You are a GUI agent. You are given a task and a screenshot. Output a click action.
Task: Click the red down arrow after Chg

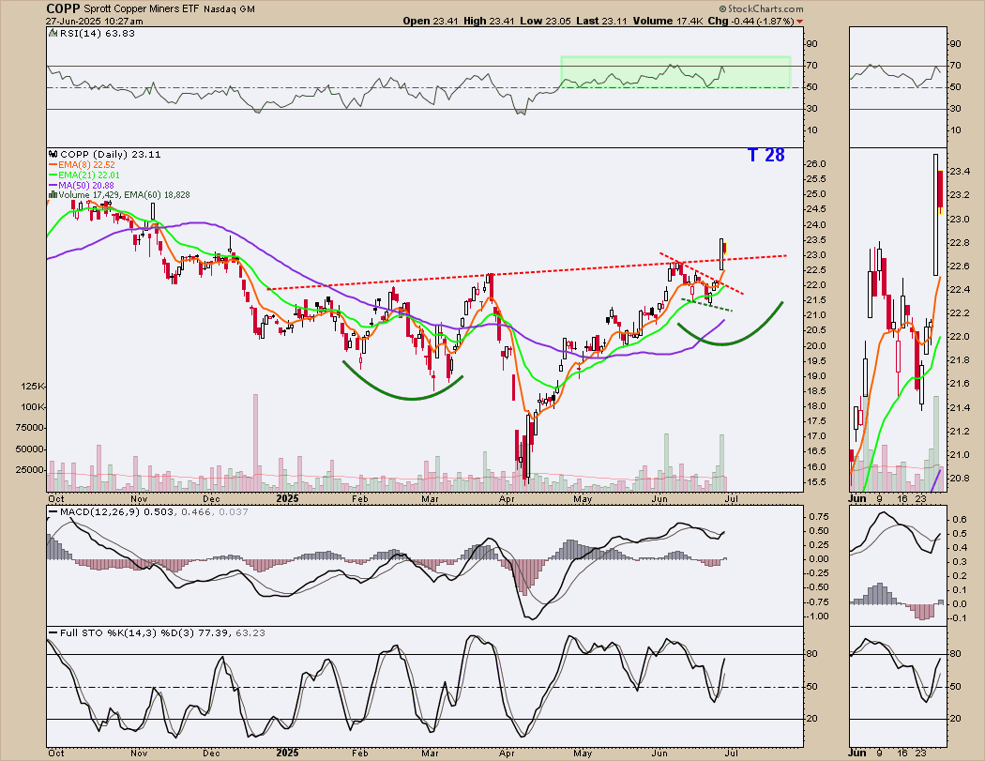(799, 22)
